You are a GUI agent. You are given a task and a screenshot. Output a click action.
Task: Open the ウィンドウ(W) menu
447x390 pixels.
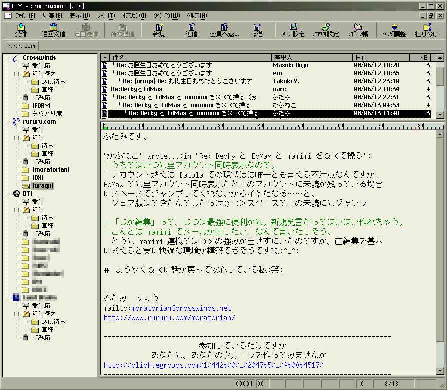(167, 15)
